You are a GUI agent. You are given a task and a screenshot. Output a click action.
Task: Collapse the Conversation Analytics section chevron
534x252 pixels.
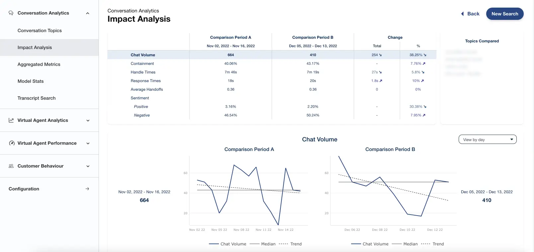pos(88,13)
